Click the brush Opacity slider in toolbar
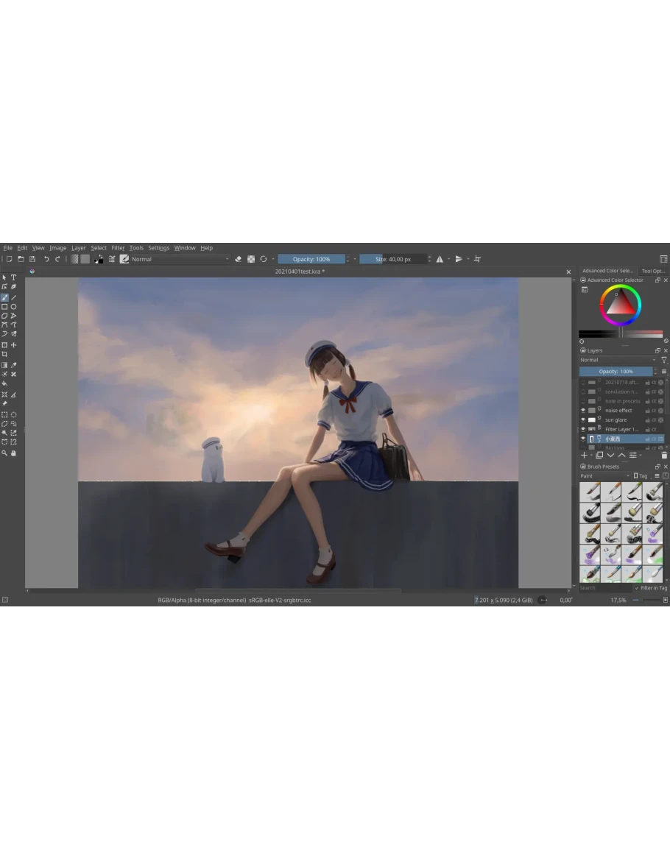 [311, 259]
